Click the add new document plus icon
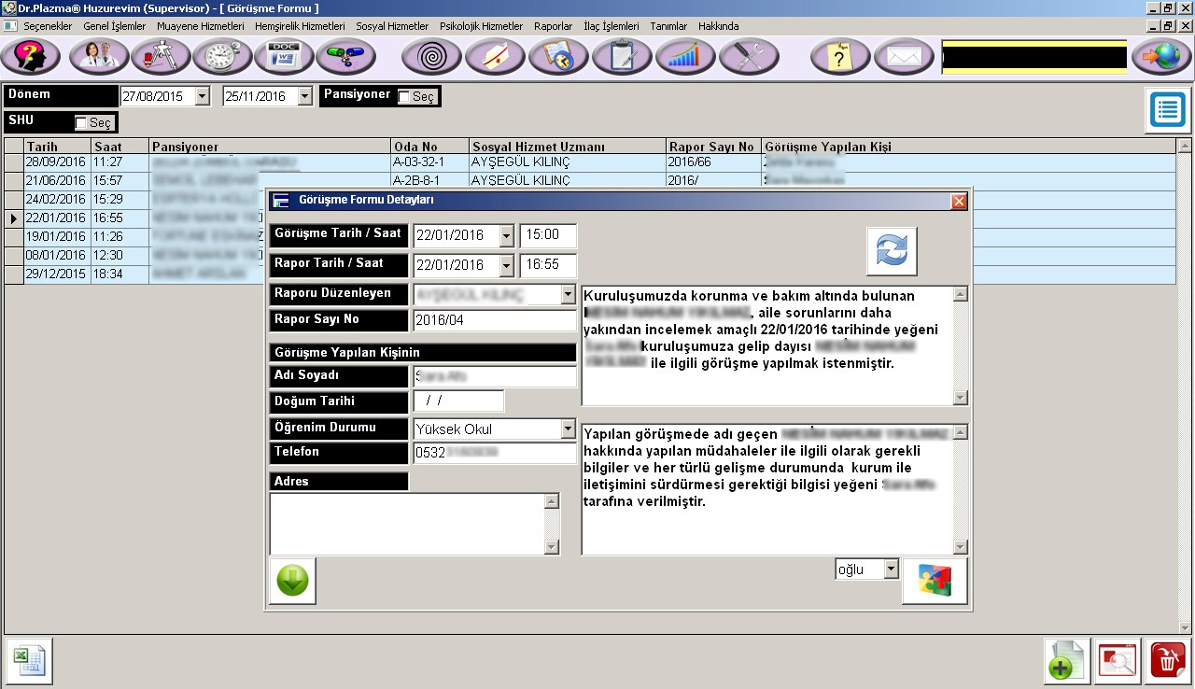The image size is (1195, 689). (x=1066, y=661)
